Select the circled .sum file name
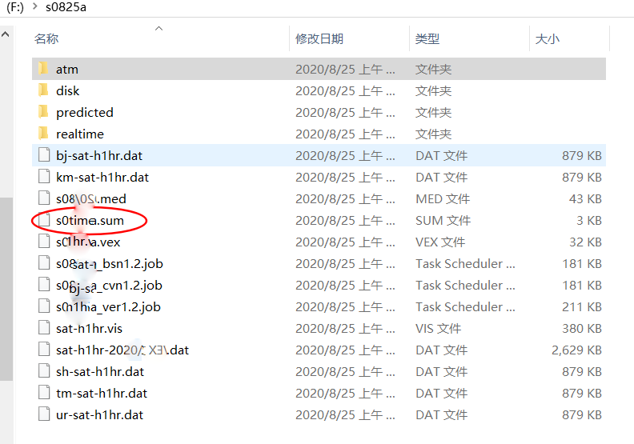 [x=90, y=221]
